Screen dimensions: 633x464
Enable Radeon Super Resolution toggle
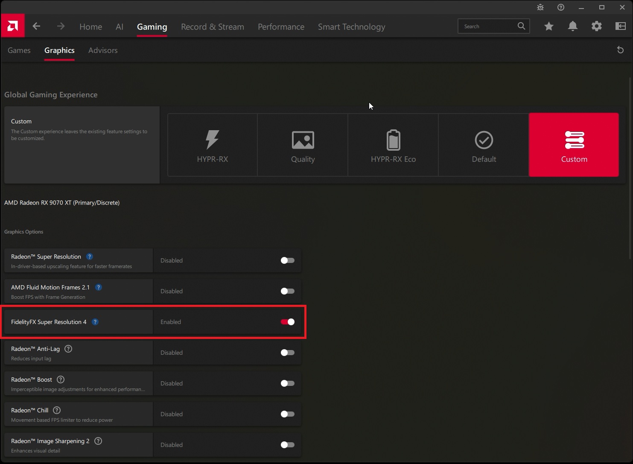(x=287, y=260)
